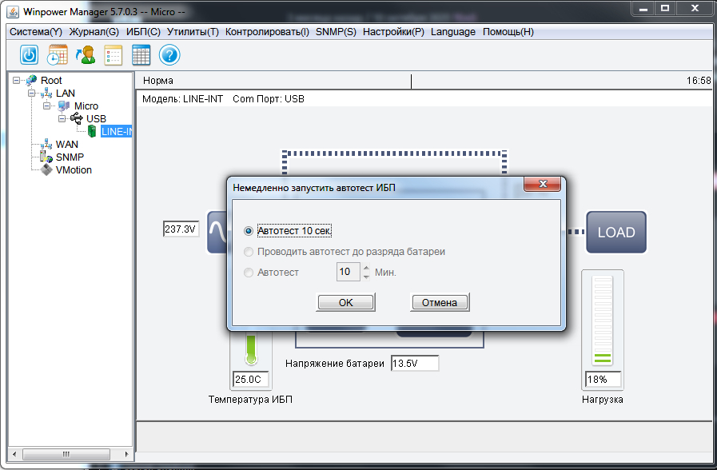Click the Нагрузка label

(603, 399)
